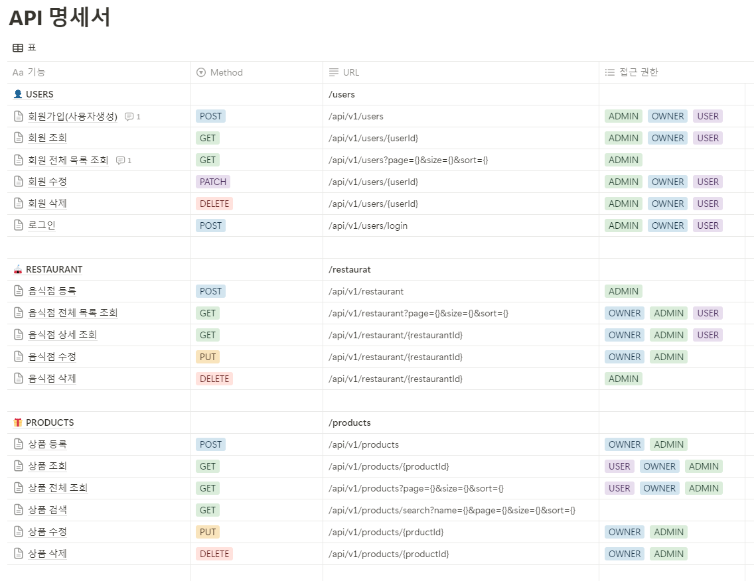Click the API 명세서 page title
754x581 pixels.
[x=60, y=17]
